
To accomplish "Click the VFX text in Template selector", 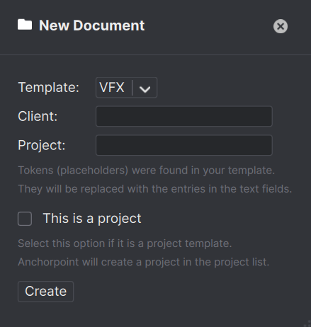I will 112,88.
